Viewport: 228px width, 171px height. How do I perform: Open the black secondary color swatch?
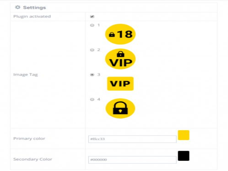pos(184,156)
